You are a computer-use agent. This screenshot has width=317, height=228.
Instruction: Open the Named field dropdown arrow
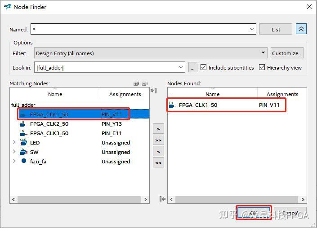coord(252,29)
